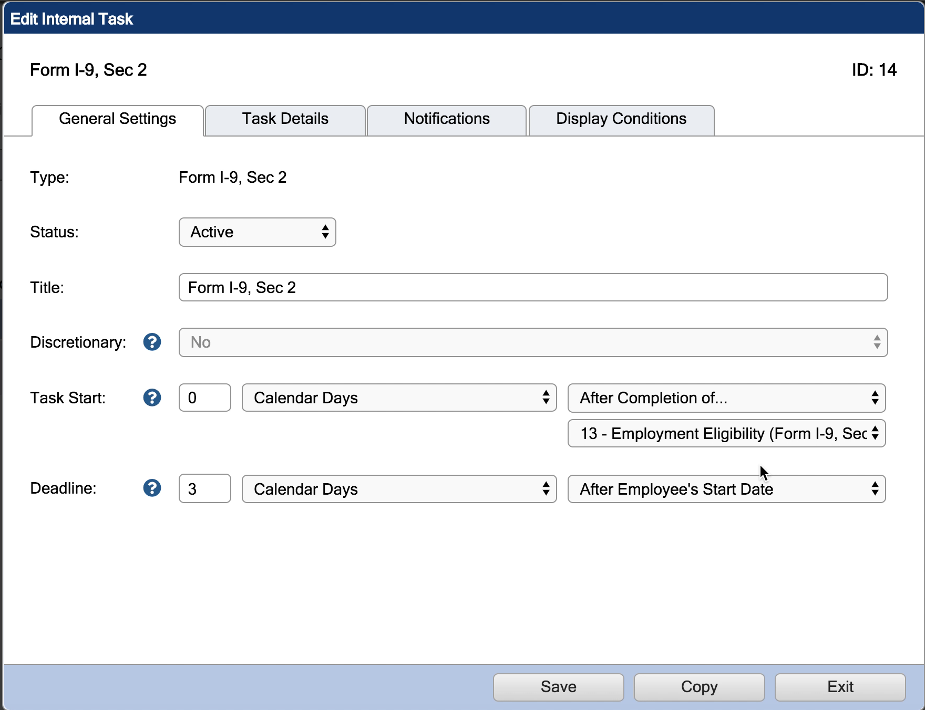Open the 13 - Employment Eligibility task selector
The image size is (925, 710).
pyautogui.click(x=726, y=433)
